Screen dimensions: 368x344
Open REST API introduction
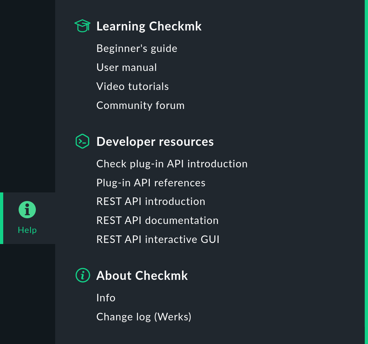click(x=150, y=201)
